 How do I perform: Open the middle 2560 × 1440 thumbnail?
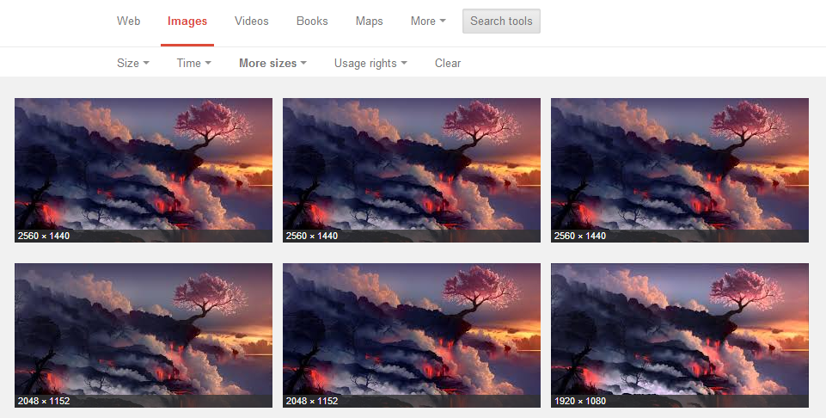[412, 170]
